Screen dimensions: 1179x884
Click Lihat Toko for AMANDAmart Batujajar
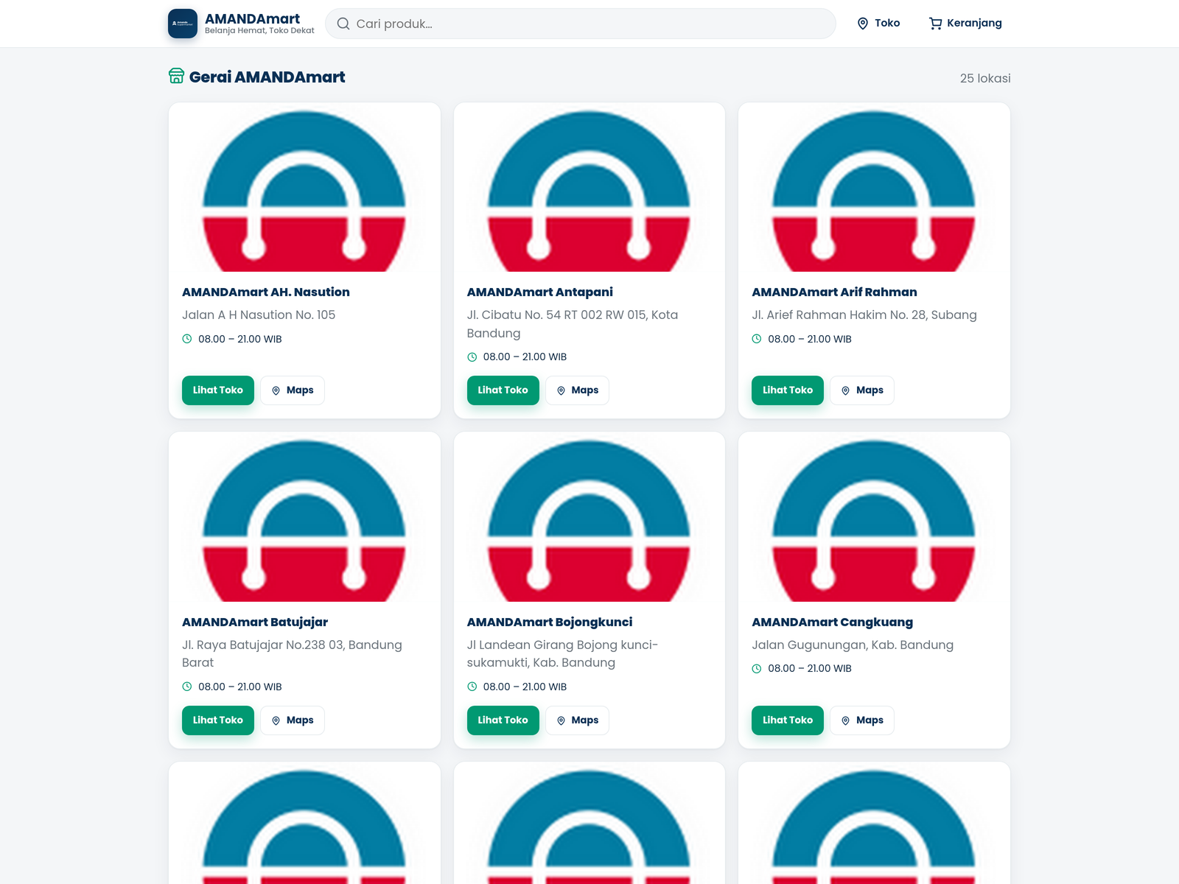pyautogui.click(x=218, y=720)
